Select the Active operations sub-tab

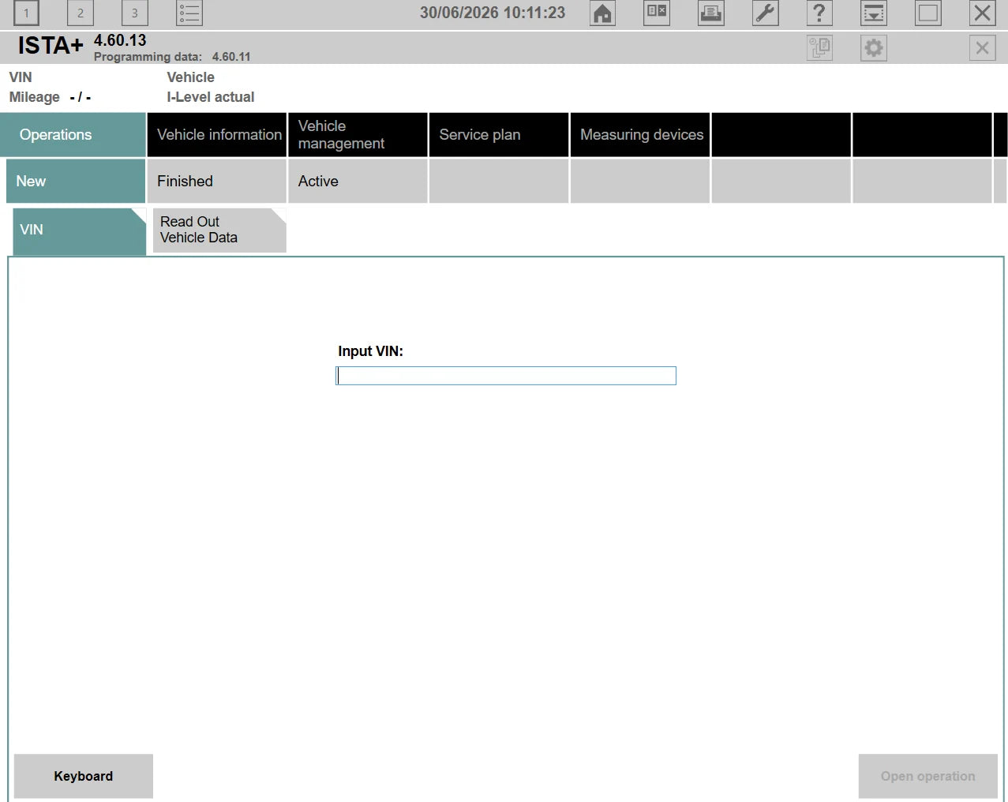point(358,181)
